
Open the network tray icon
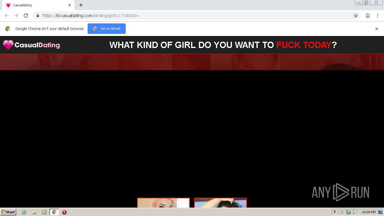pyautogui.click(x=348, y=212)
